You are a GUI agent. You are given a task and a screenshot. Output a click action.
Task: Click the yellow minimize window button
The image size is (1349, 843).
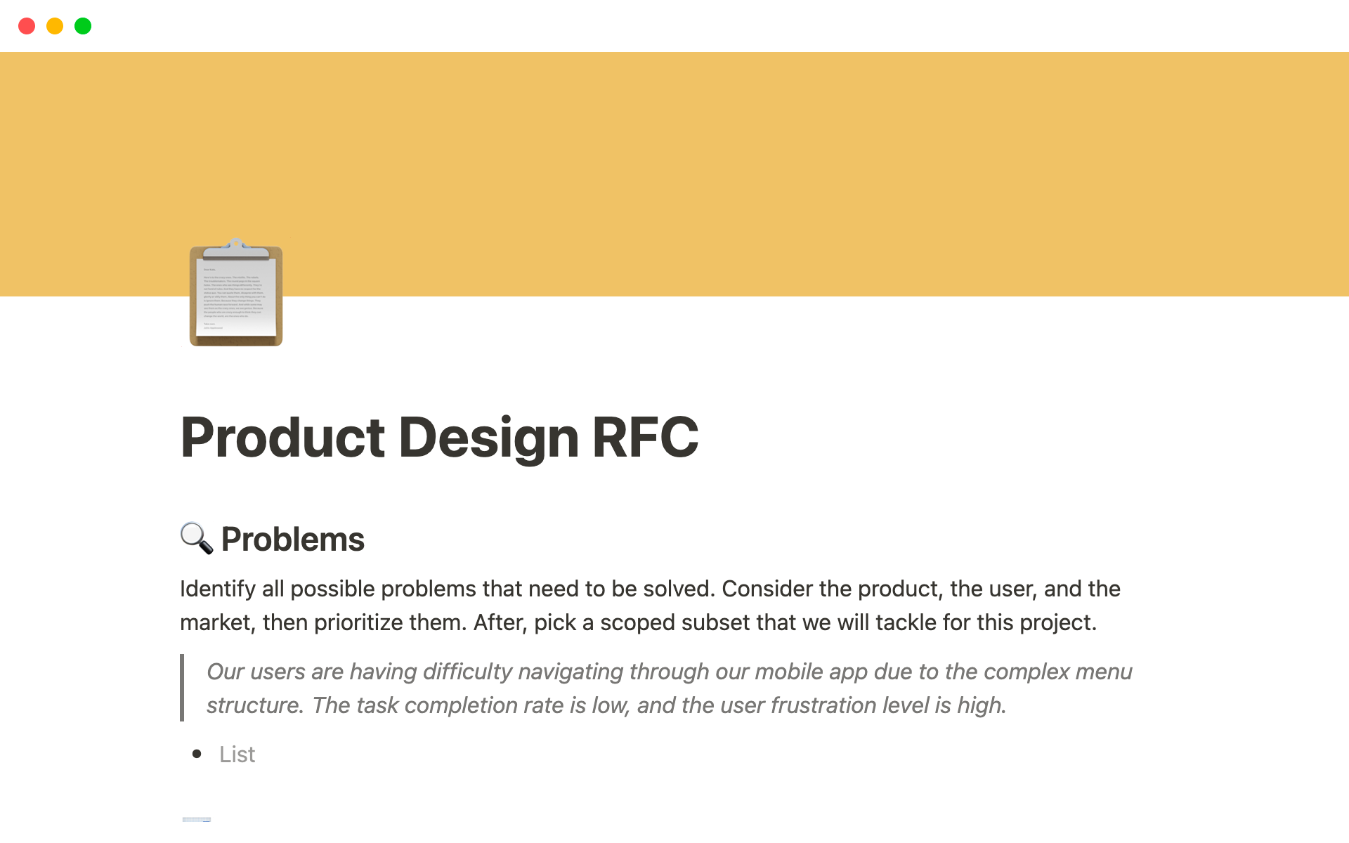tap(55, 25)
